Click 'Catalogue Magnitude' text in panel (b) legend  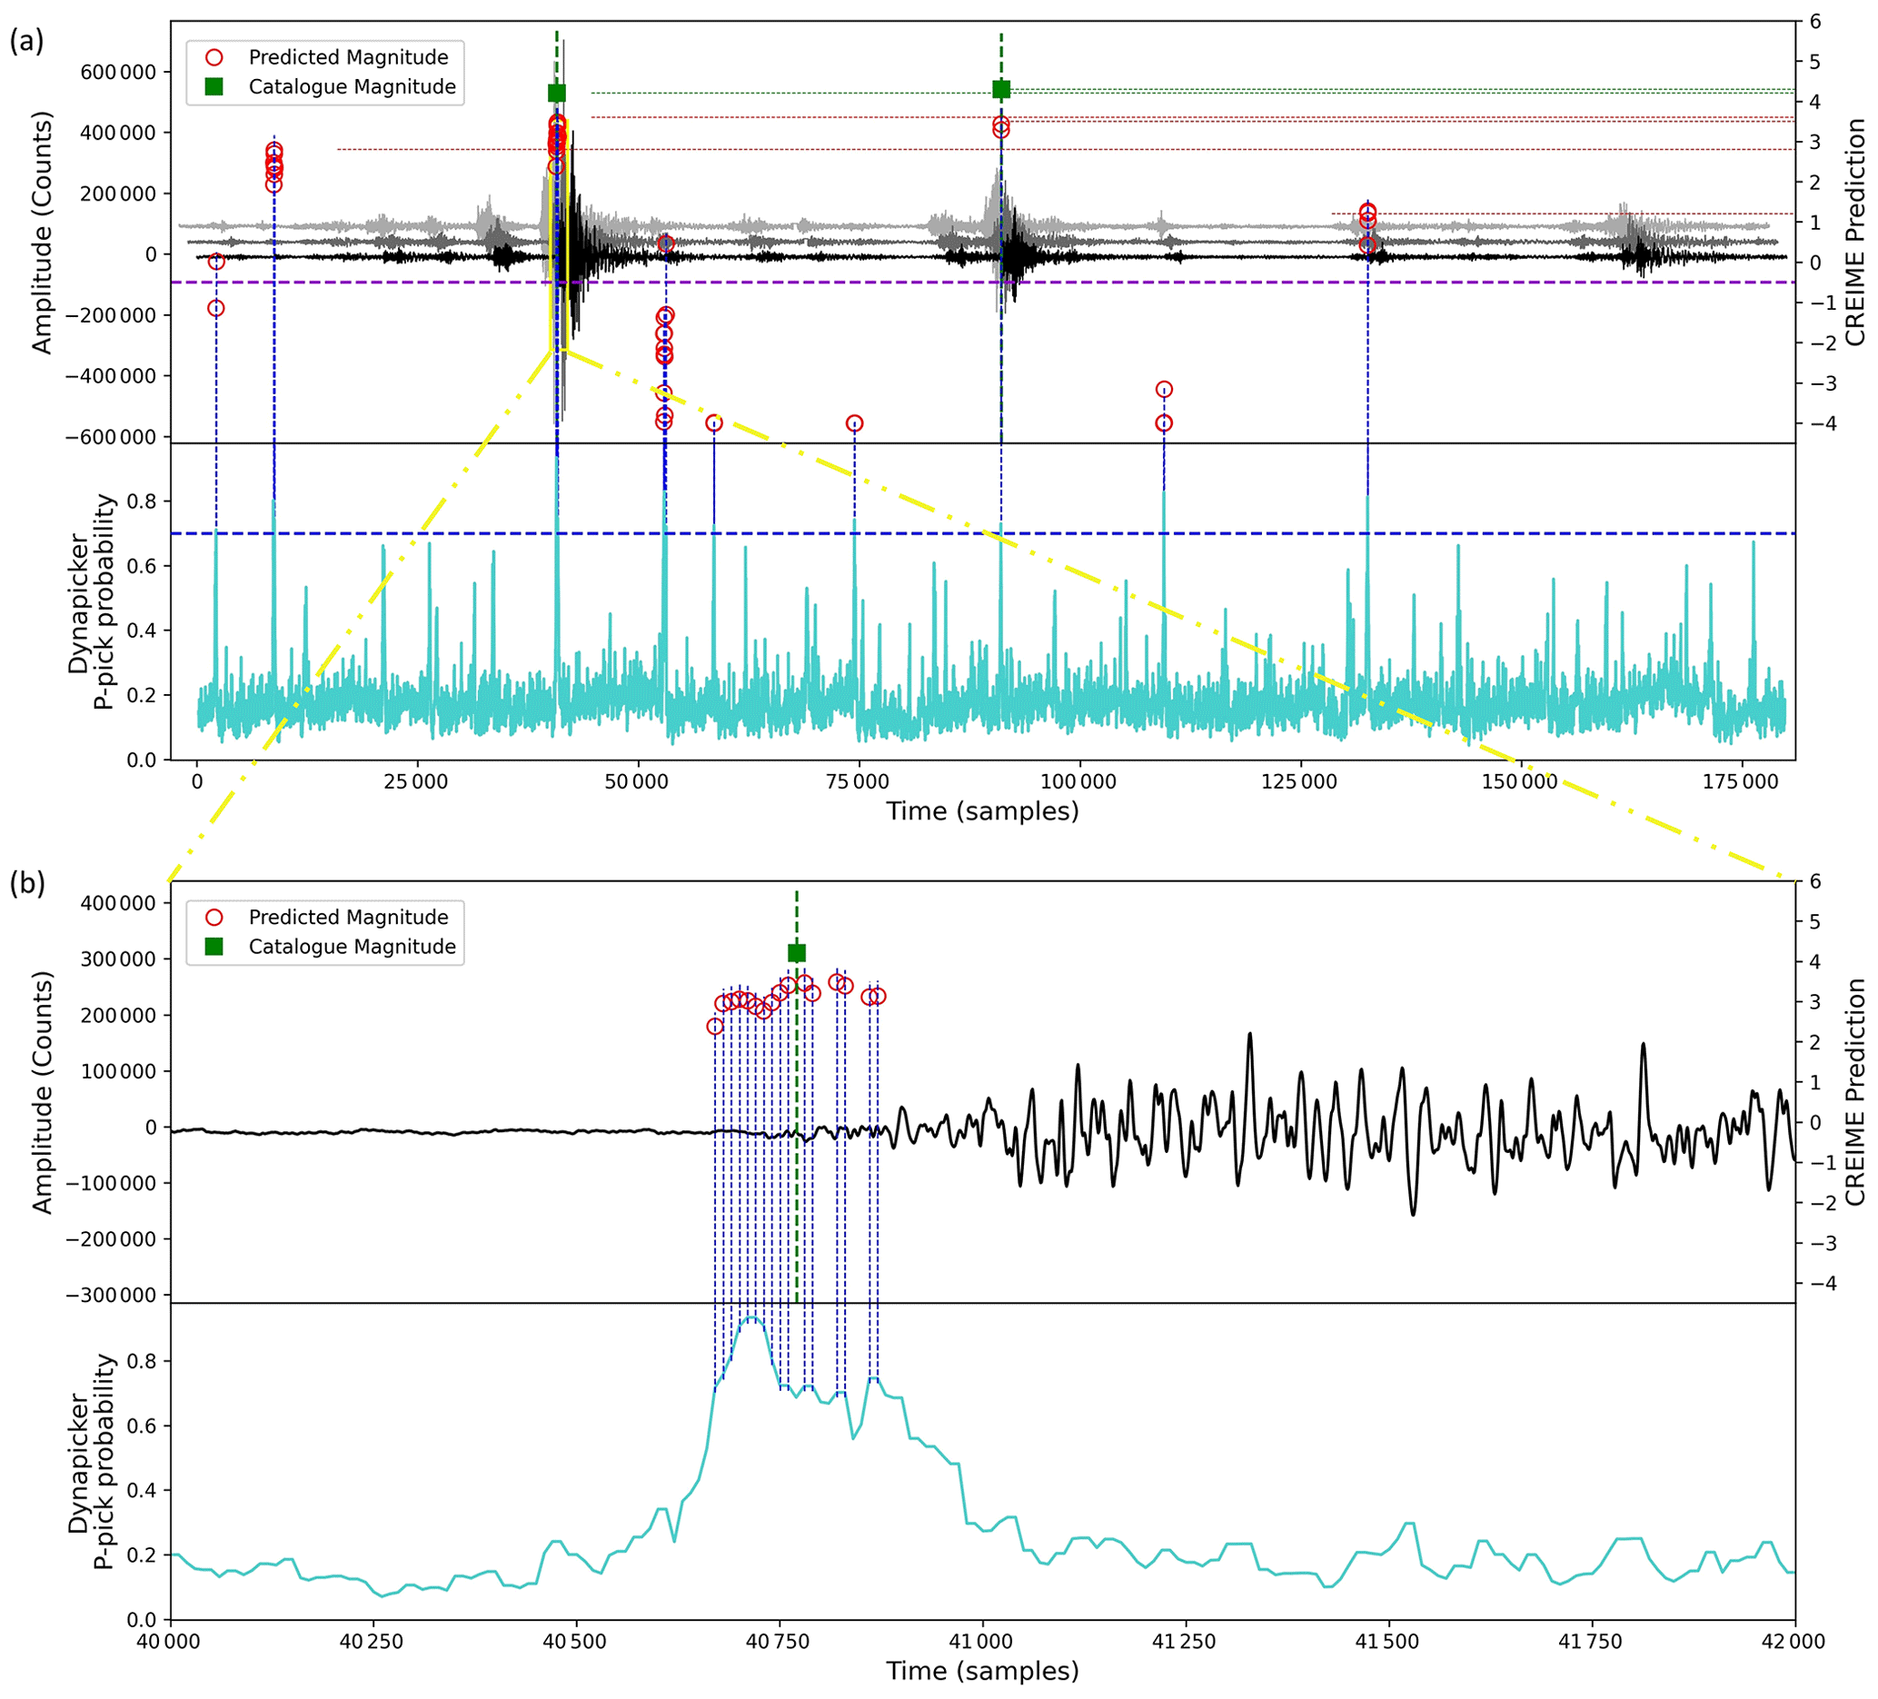[x=353, y=947]
